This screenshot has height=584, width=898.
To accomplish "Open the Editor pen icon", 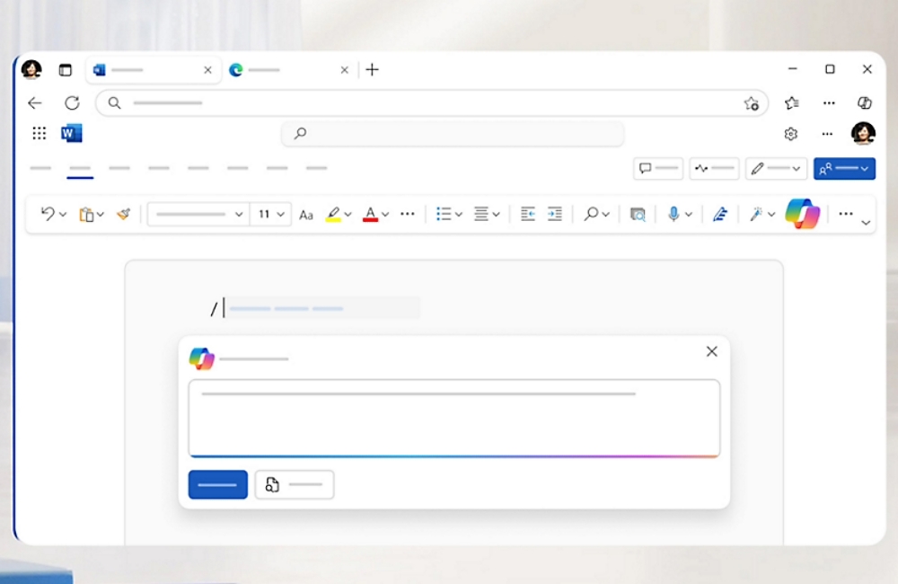I will pyautogui.click(x=720, y=215).
